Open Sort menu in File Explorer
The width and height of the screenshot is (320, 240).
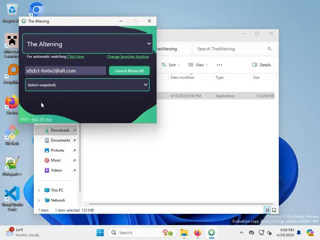coord(170,65)
